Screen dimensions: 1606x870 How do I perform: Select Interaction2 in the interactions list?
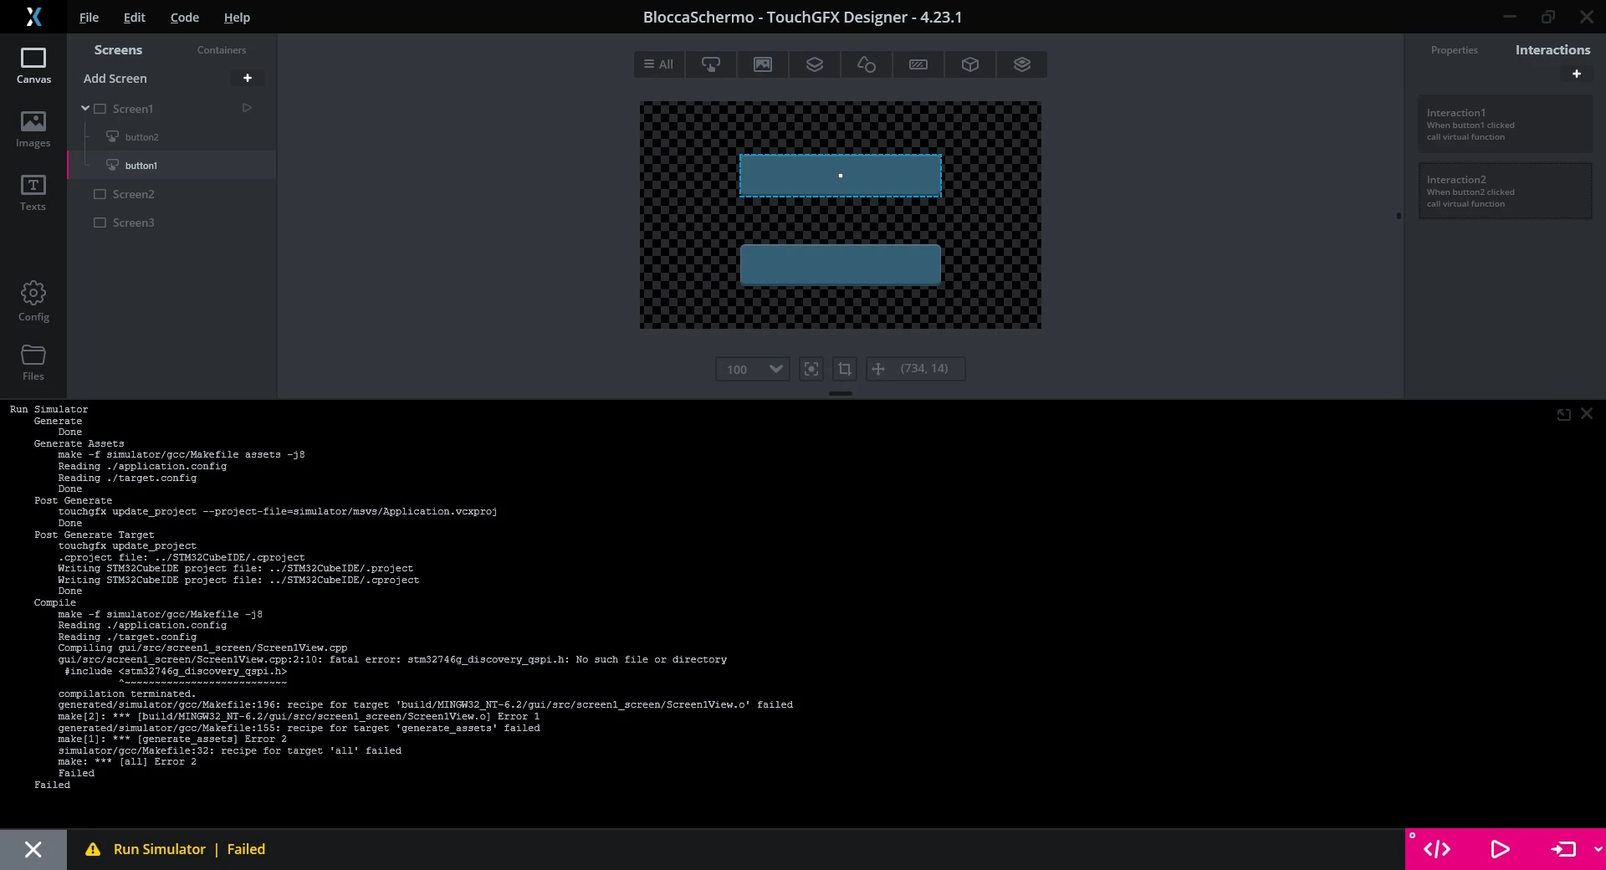pyautogui.click(x=1505, y=191)
